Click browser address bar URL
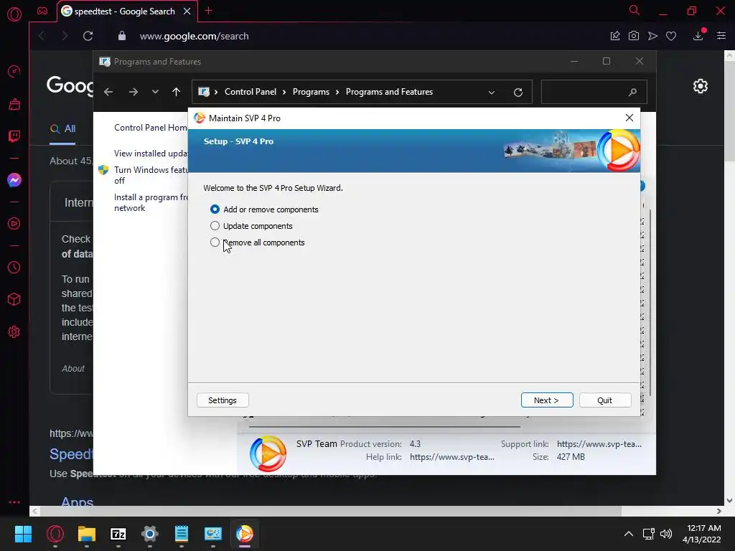The image size is (735, 551). 194,36
